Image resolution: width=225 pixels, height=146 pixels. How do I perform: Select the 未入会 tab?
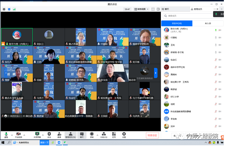pos(208,23)
